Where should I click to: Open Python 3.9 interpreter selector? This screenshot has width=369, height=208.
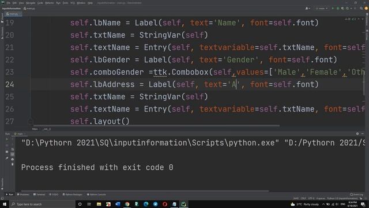(342, 198)
